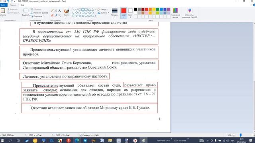Open the Windows Start menu

point(2,140)
